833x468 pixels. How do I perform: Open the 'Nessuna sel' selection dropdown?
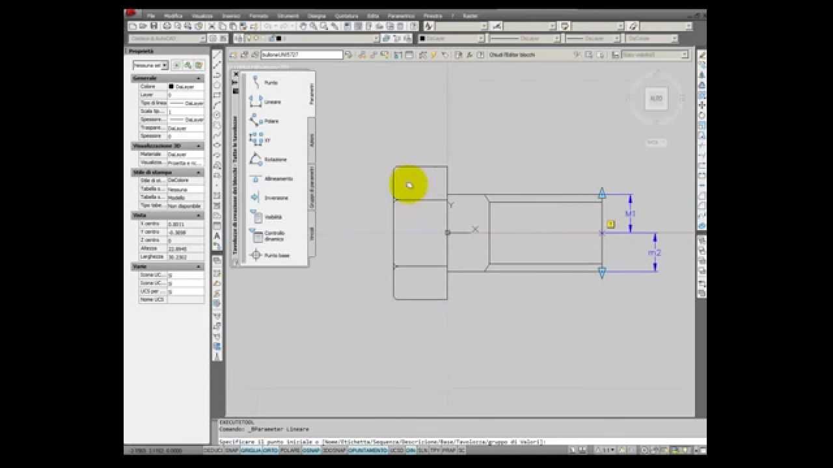(x=150, y=65)
